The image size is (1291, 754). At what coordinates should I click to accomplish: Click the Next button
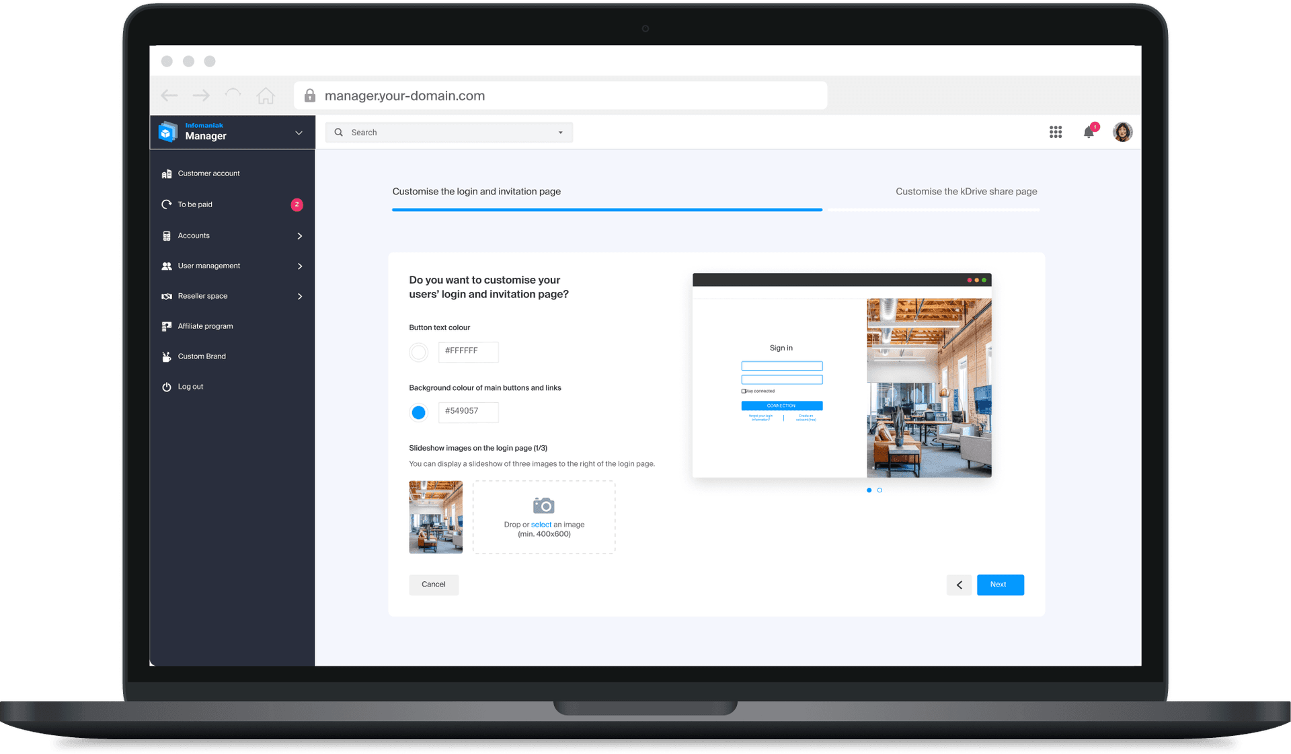coord(999,585)
